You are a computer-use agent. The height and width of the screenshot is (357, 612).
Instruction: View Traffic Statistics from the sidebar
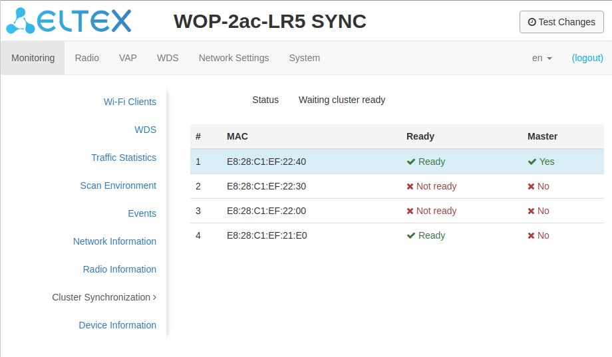coord(124,158)
